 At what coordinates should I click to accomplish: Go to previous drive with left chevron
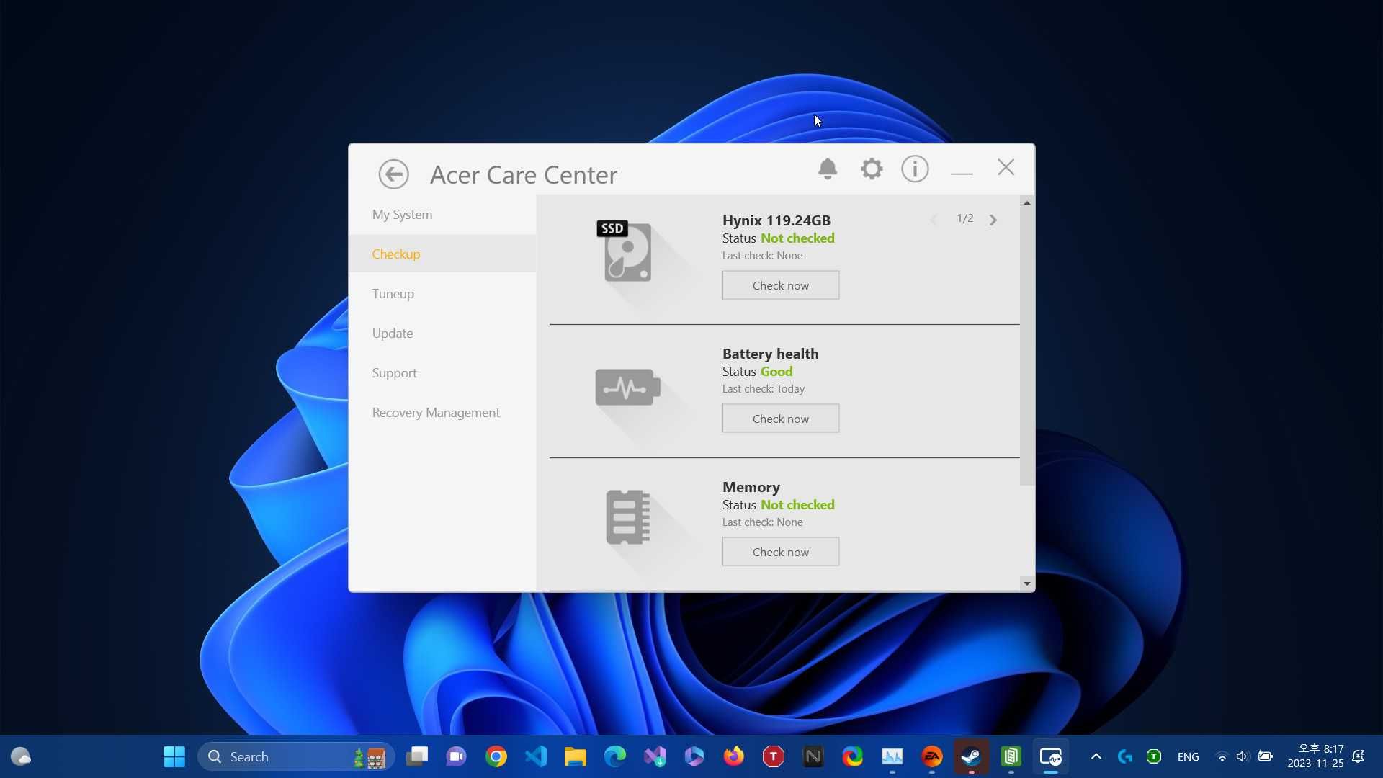934,220
